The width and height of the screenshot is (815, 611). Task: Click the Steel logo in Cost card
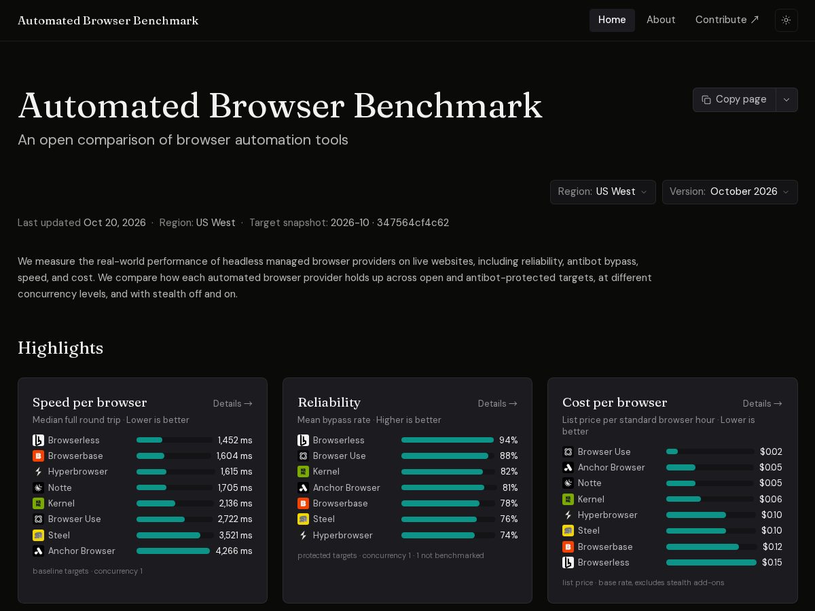568,531
